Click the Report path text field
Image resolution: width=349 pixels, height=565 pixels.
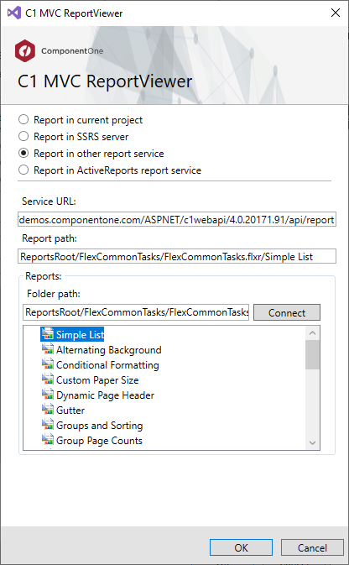(x=177, y=256)
